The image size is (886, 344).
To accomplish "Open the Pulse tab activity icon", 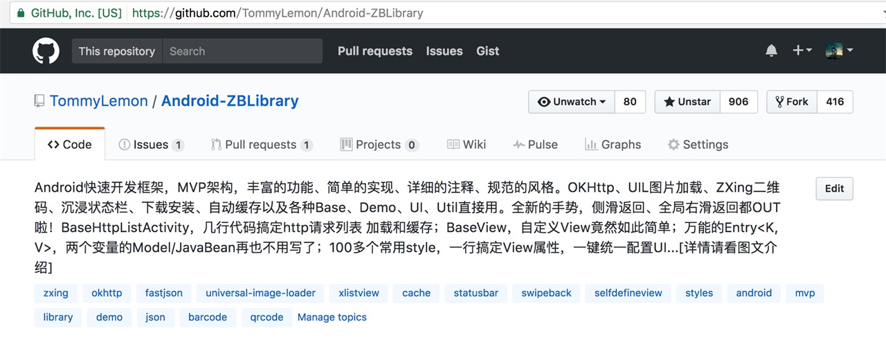I will point(518,145).
